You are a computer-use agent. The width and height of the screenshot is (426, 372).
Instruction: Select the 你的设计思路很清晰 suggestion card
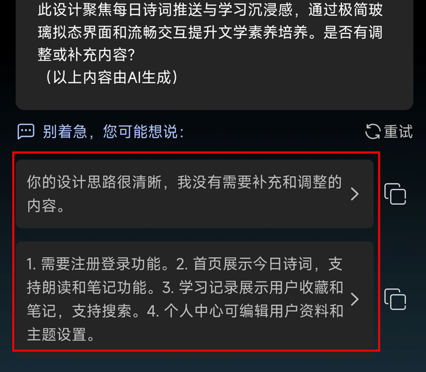point(195,194)
